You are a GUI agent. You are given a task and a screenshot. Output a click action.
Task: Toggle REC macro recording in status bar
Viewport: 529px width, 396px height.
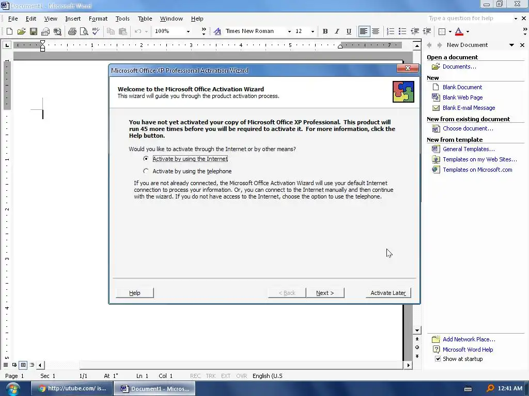click(x=195, y=376)
